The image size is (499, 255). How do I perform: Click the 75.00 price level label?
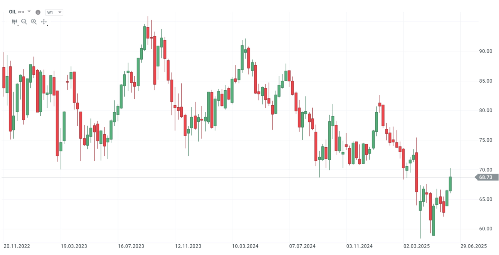pyautogui.click(x=485, y=140)
